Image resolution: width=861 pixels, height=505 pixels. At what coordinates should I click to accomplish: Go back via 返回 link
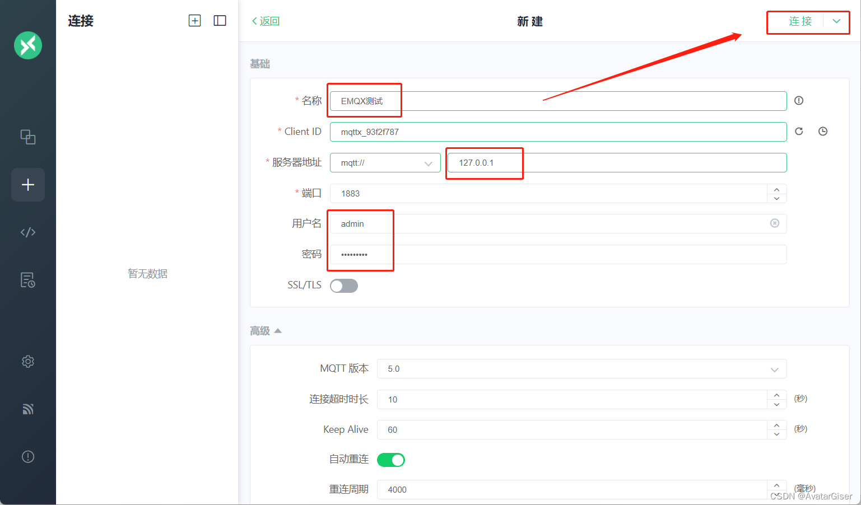click(266, 21)
